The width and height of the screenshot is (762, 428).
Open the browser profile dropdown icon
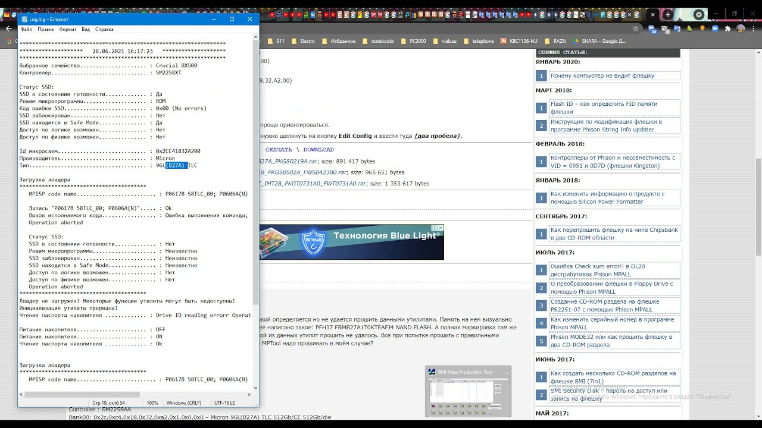(x=699, y=14)
